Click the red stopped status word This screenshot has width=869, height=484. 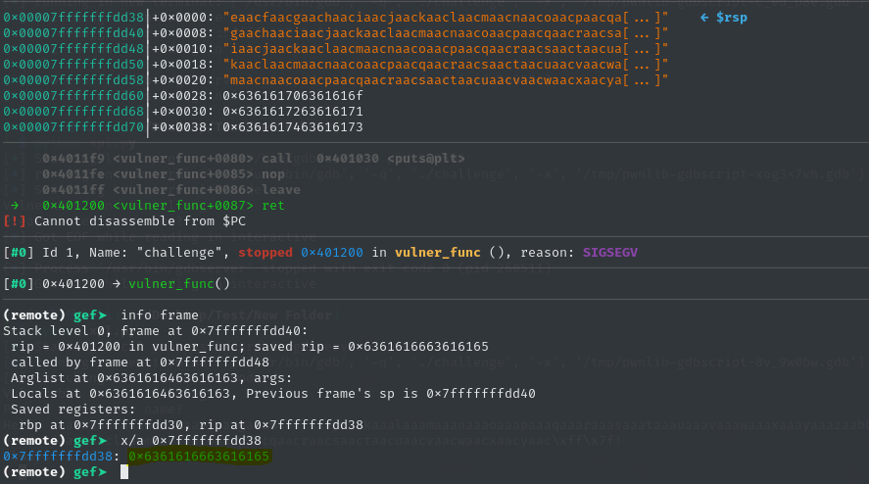(x=265, y=253)
